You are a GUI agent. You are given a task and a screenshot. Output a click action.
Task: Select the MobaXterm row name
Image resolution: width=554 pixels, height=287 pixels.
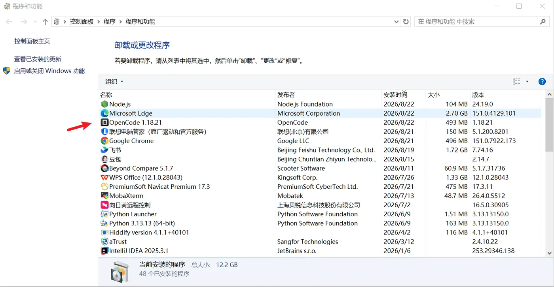(127, 196)
